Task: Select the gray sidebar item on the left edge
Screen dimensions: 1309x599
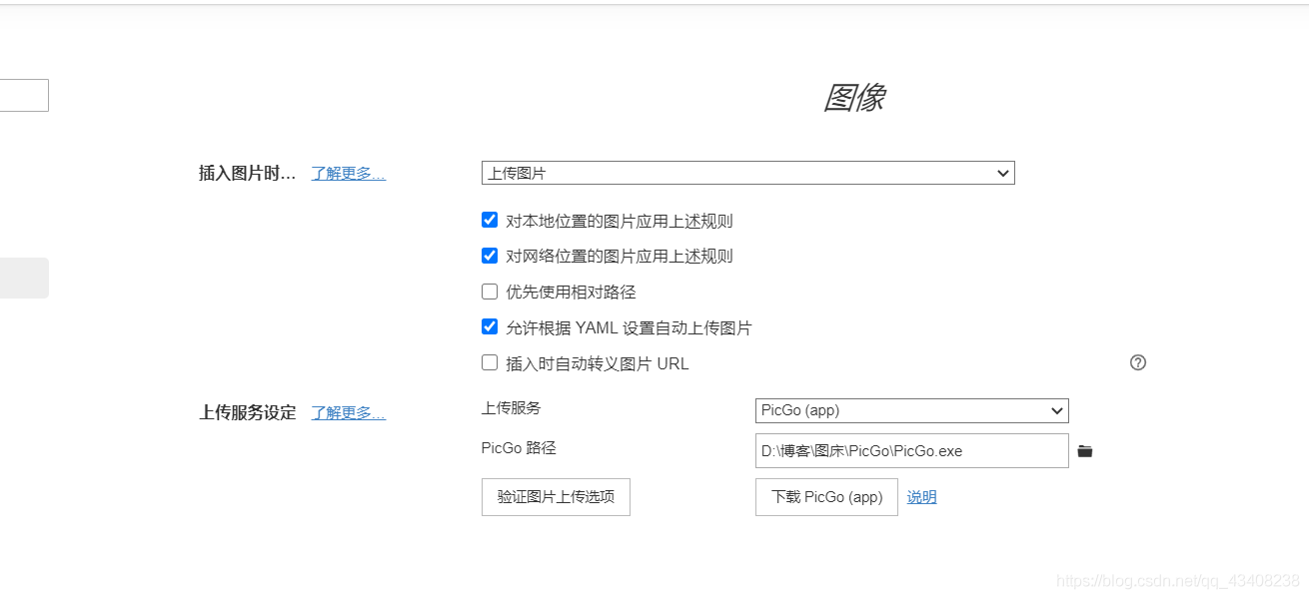Action: click(24, 278)
